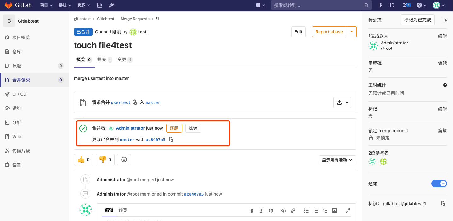The height and width of the screenshot is (221, 453).
Task: Expand the download options arrow
Action: click(347, 102)
